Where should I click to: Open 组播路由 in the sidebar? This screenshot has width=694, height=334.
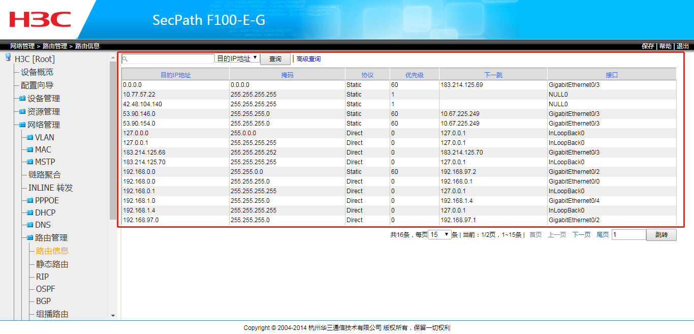tap(52, 314)
